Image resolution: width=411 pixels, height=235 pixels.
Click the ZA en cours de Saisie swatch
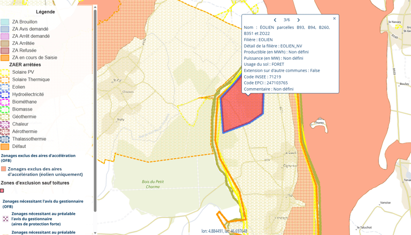click(5, 58)
